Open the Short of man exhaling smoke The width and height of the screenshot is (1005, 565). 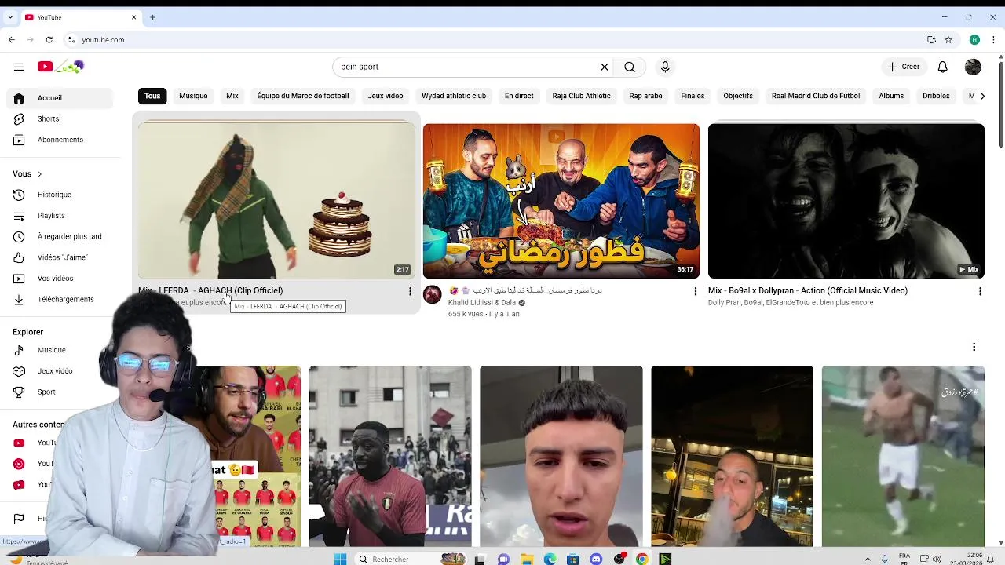point(732,456)
